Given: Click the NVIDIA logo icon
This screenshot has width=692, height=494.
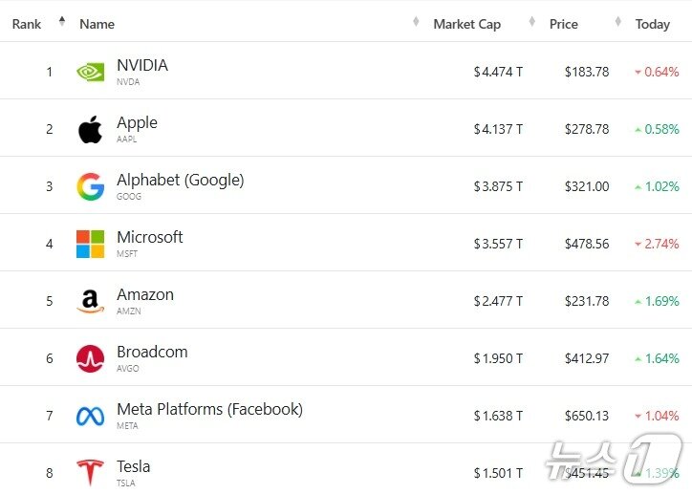Looking at the screenshot, I should tap(90, 72).
